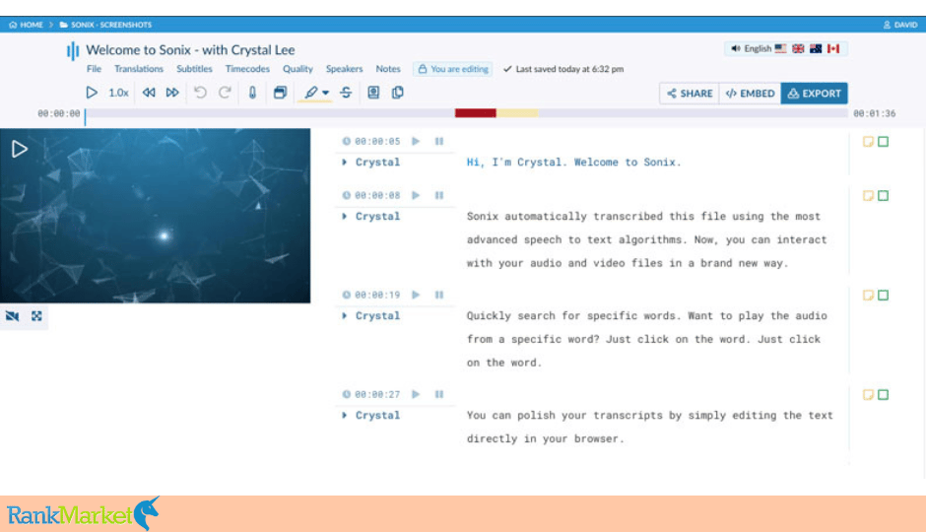This screenshot has width=926, height=532.
Task: Expand the Crystal speaker at 00:00:27
Action: [x=345, y=415]
